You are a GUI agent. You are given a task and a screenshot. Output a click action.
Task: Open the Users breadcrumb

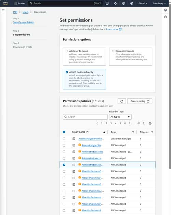click(25, 12)
